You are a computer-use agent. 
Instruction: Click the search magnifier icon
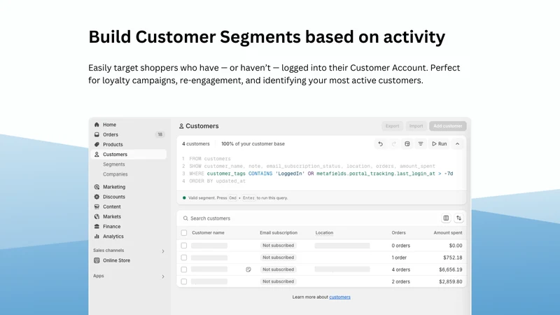(185, 218)
